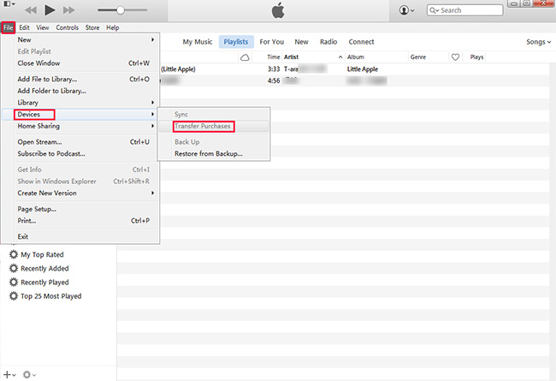Image resolution: width=556 pixels, height=381 pixels.
Task: Expand the Library submenu
Action: 86,103
